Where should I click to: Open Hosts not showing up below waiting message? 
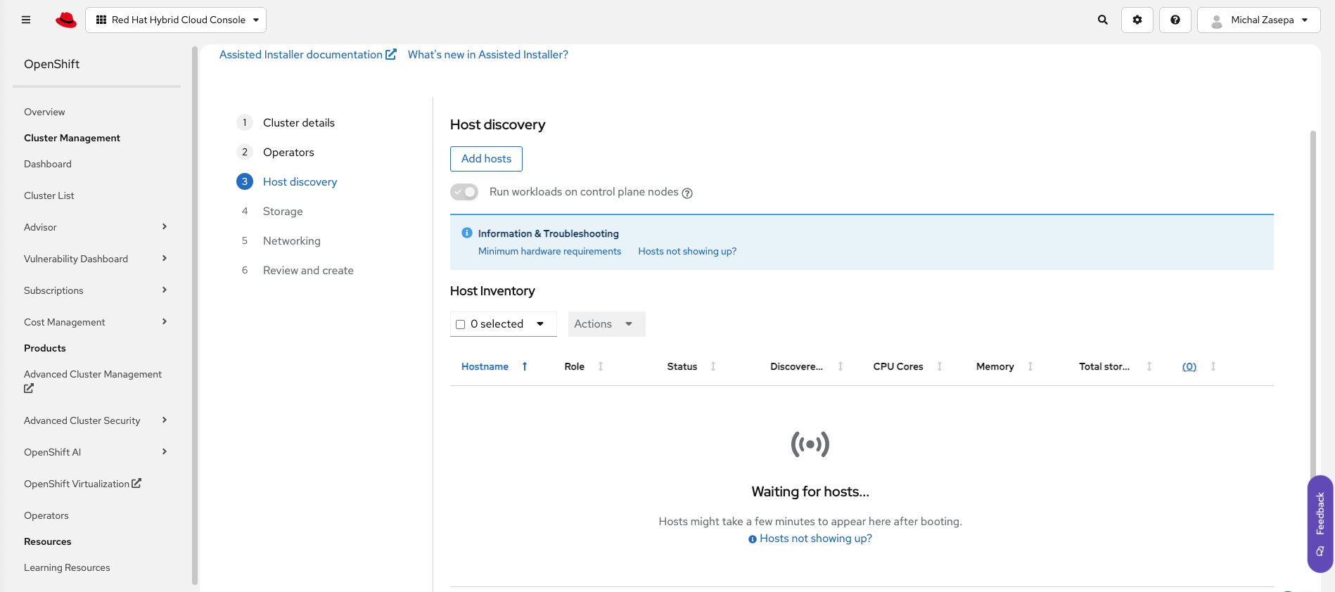coord(816,538)
